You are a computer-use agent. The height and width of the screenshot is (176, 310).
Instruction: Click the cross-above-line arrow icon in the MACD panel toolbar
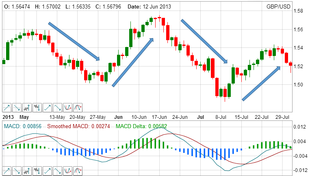coord(7,171)
